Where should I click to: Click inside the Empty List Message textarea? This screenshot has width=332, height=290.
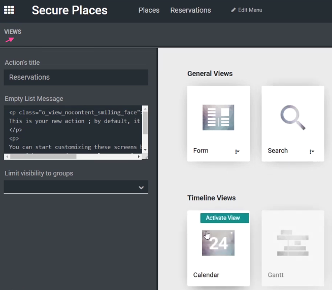click(x=73, y=129)
